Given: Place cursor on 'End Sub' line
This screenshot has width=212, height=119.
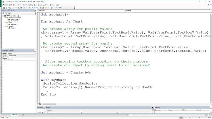Looking at the screenshot, I should pyautogui.click(x=48, y=94).
